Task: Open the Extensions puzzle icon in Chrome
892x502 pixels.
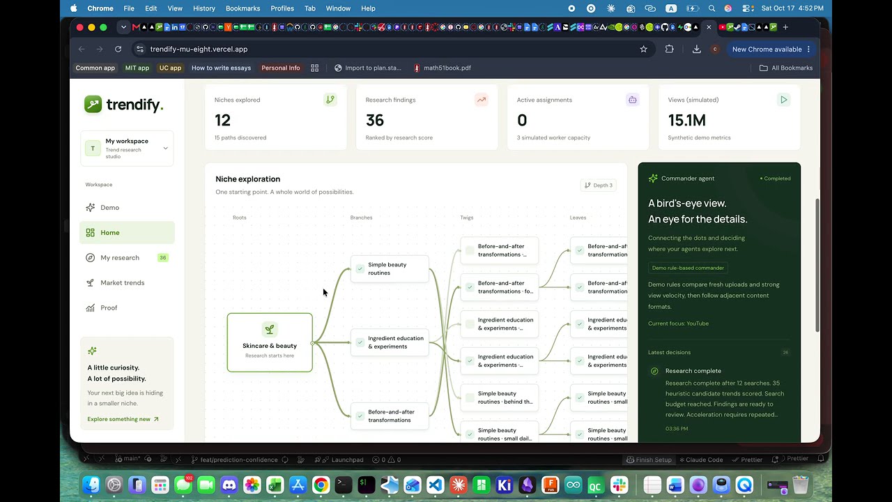Action: coord(670,50)
